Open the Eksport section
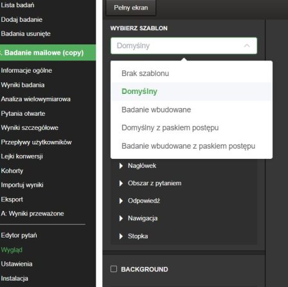288x287 pixels. pos(12,199)
